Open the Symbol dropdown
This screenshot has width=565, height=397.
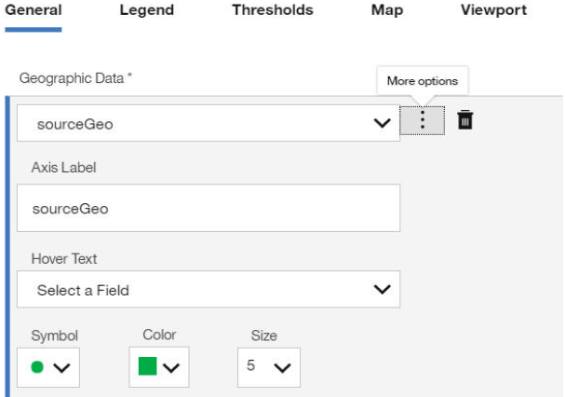coord(48,367)
